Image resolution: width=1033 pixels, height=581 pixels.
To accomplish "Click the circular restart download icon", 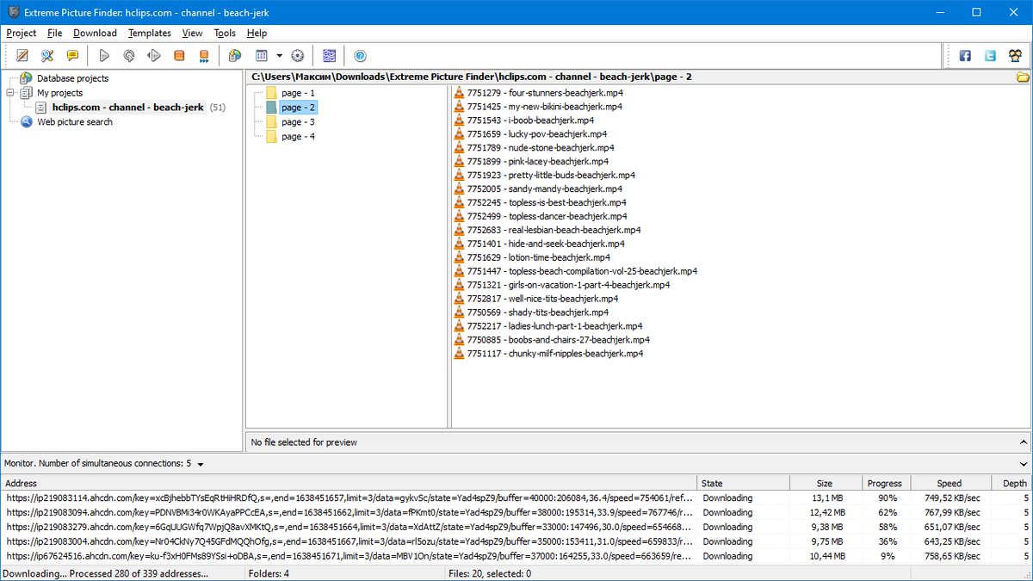I will pos(129,56).
